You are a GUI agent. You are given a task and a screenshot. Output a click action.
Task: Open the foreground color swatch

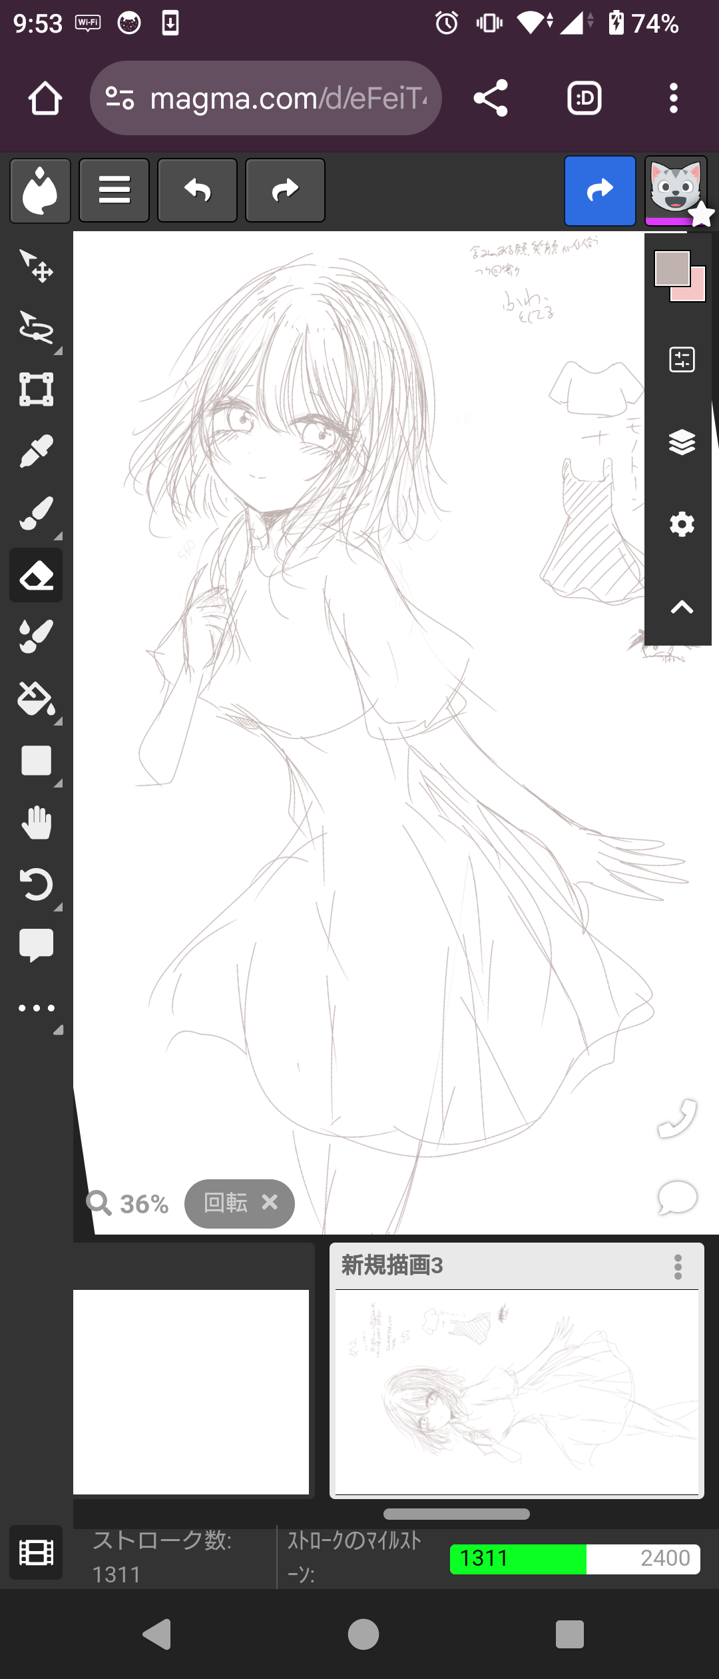(x=672, y=268)
